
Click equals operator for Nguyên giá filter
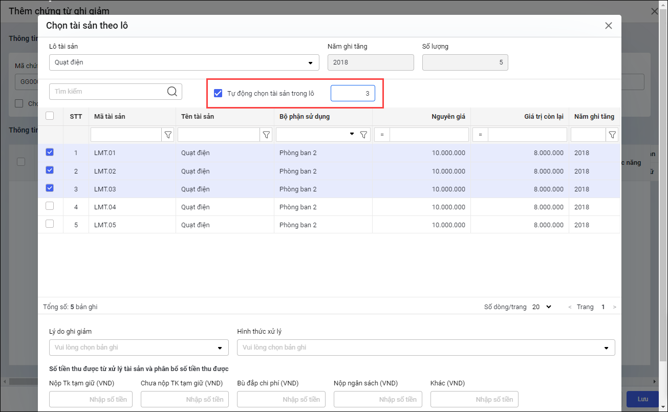click(382, 135)
